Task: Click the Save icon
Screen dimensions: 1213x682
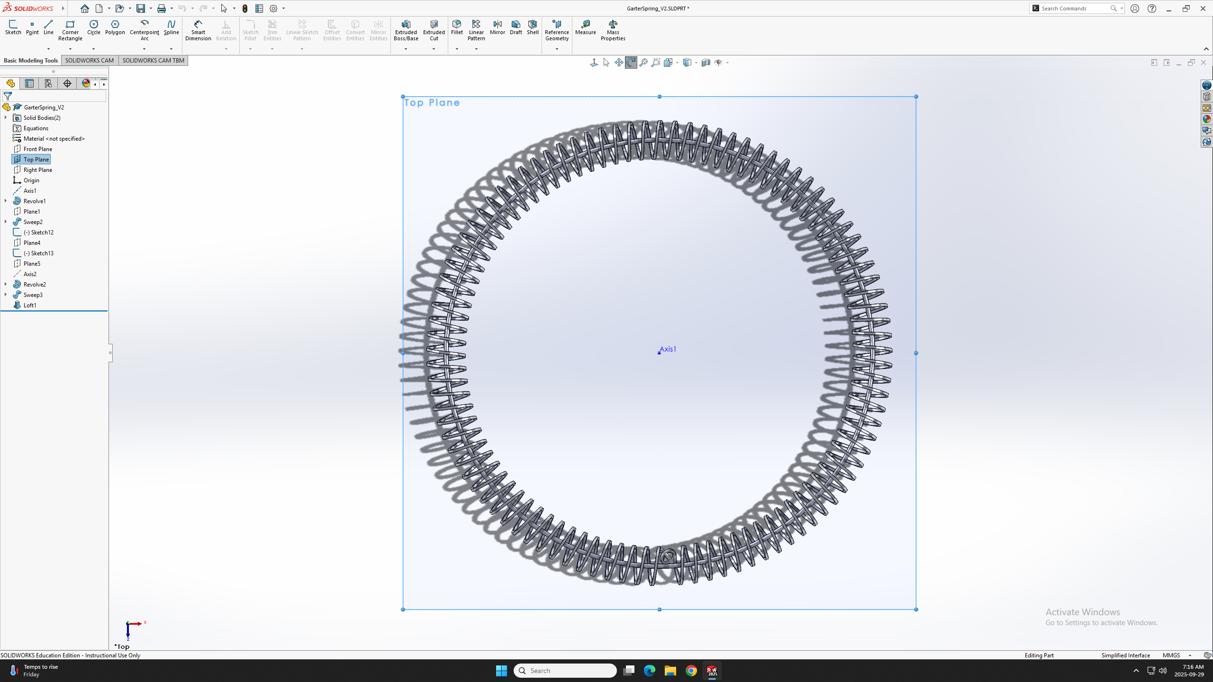Action: click(141, 9)
